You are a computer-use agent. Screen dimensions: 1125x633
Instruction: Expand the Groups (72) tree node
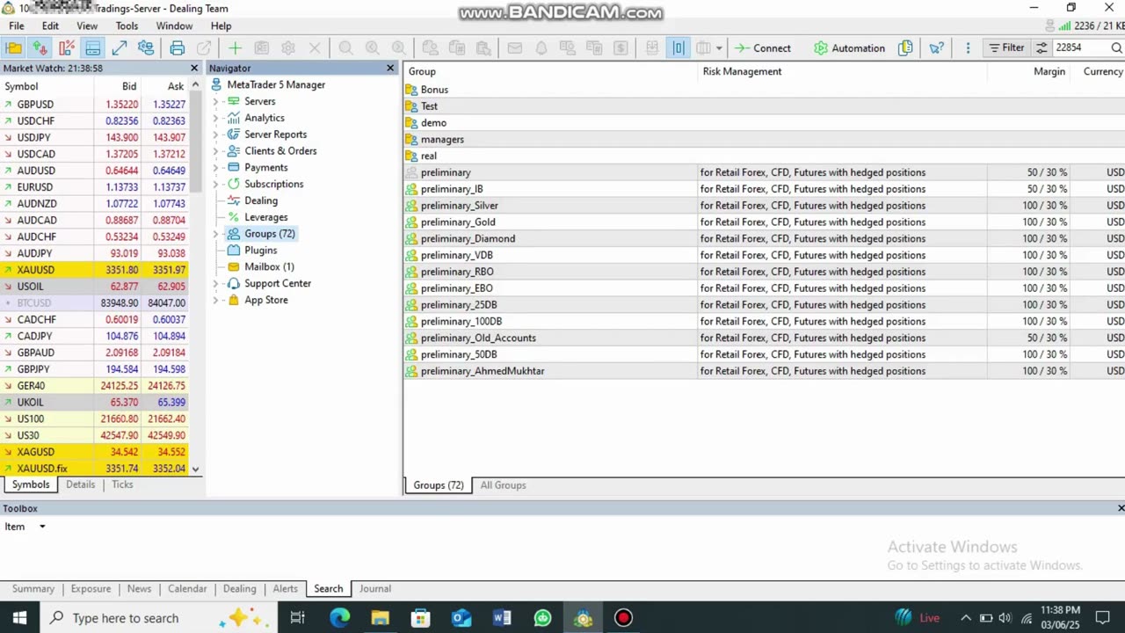click(215, 234)
